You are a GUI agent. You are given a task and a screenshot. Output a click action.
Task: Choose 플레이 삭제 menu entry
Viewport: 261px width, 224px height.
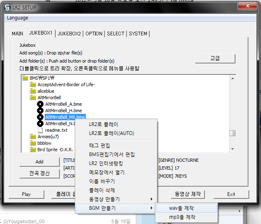[117, 190]
